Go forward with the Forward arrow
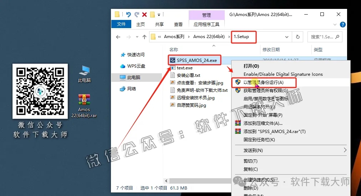This screenshot has width=361, height=196. click(x=129, y=37)
